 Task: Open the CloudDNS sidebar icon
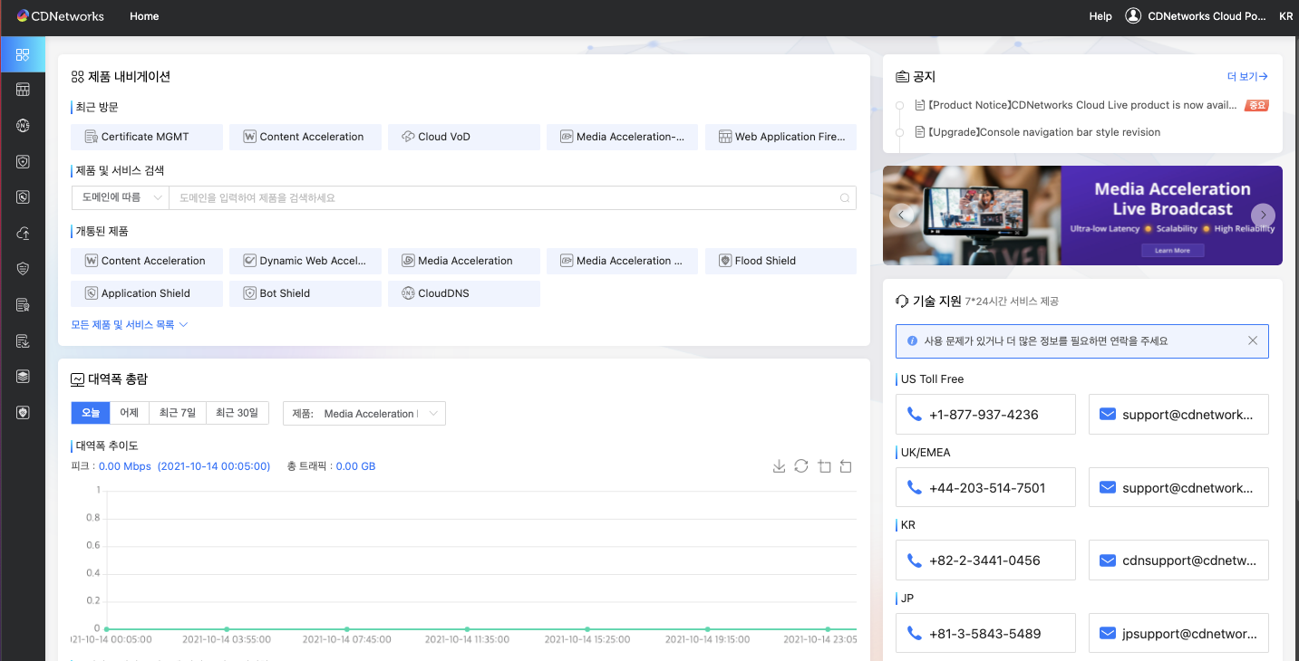click(23, 125)
